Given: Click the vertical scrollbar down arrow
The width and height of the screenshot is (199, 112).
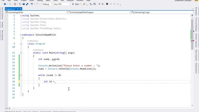Looking at the screenshot, I should coord(192,105).
